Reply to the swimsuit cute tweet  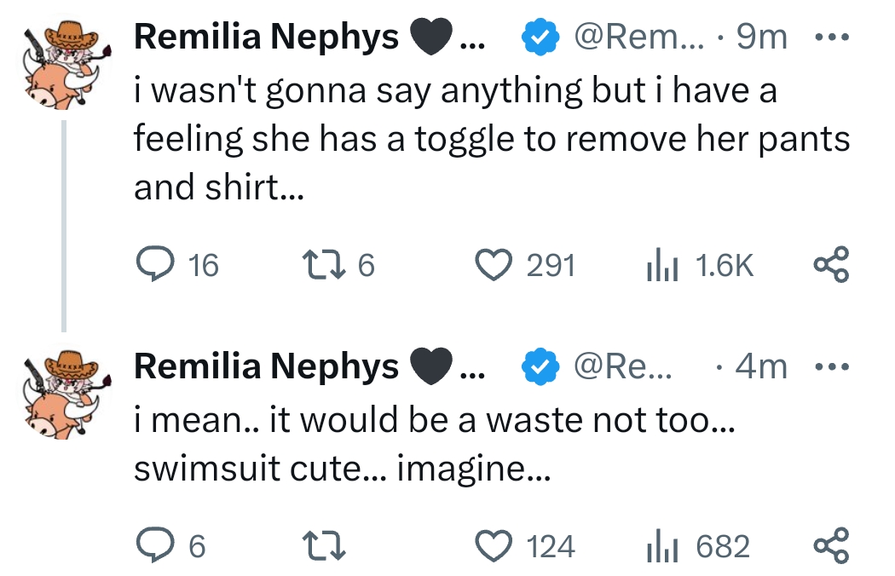click(x=153, y=545)
